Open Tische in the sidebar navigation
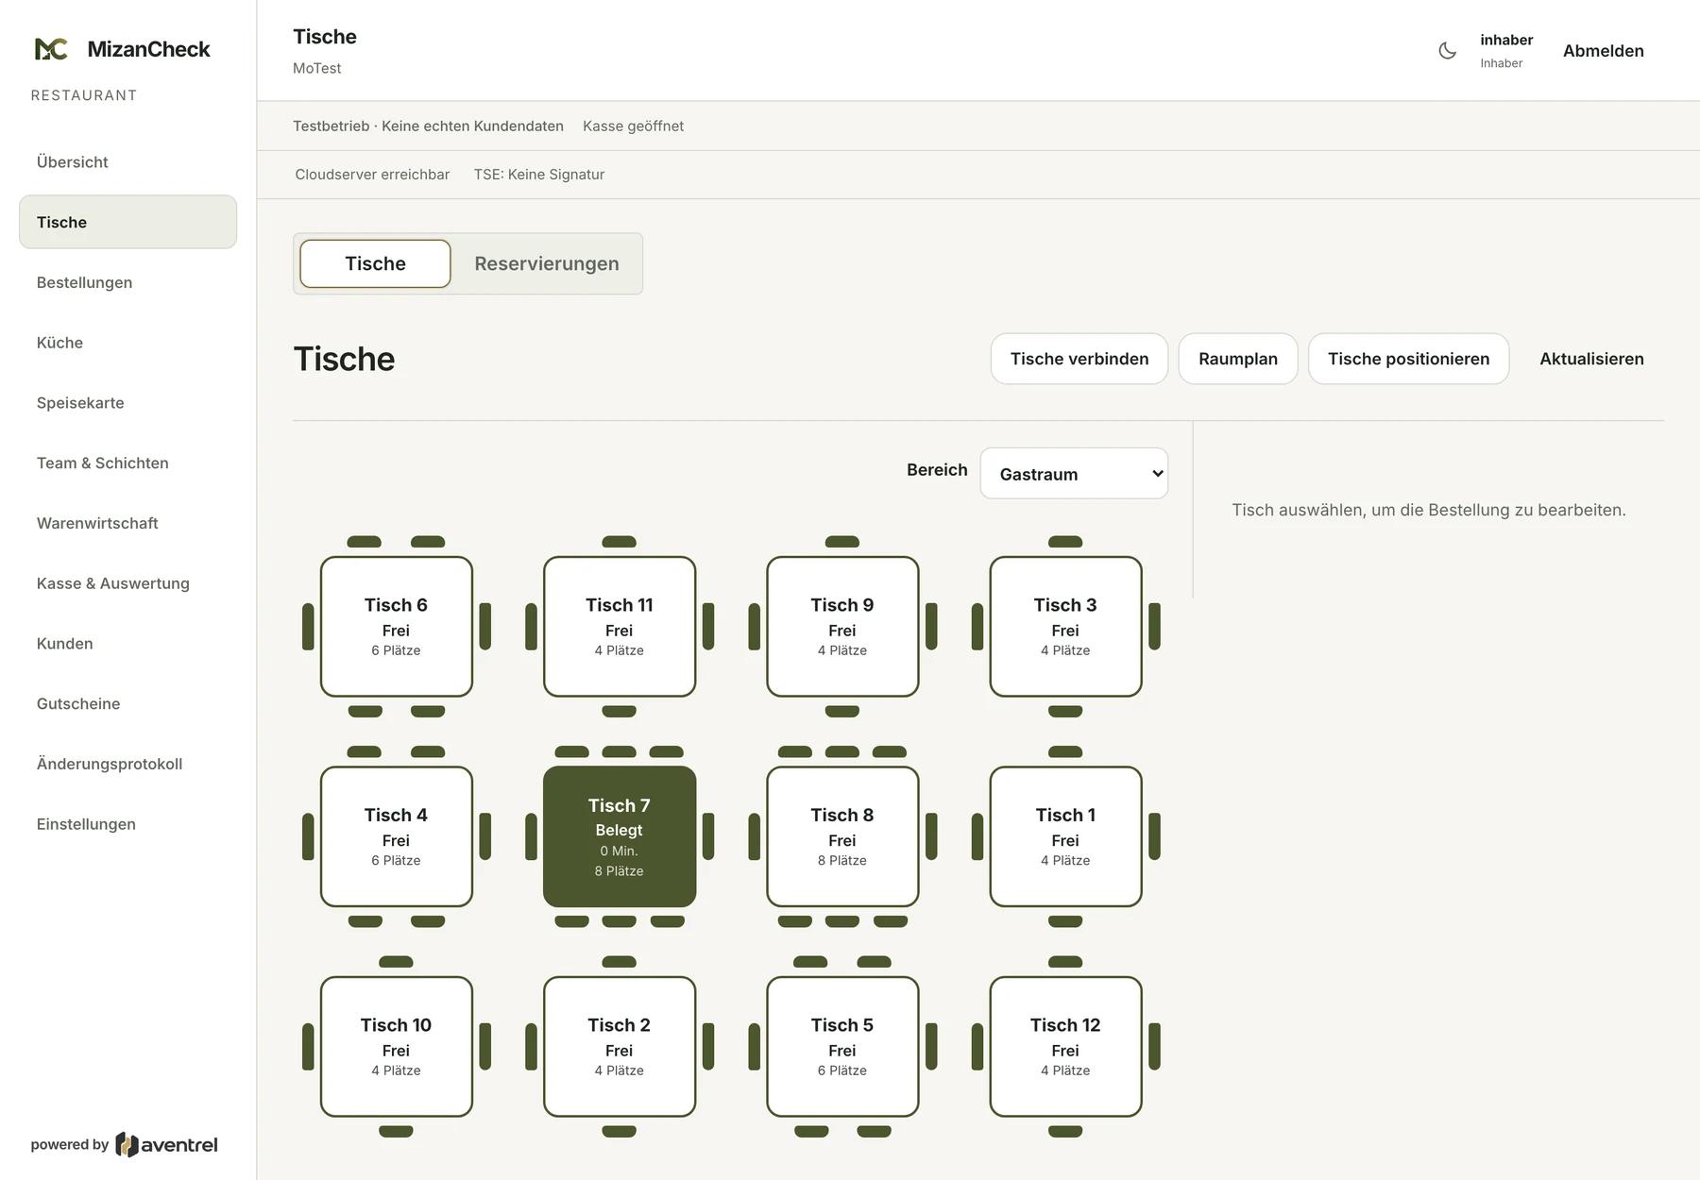The height and width of the screenshot is (1180, 1700). tap(127, 223)
